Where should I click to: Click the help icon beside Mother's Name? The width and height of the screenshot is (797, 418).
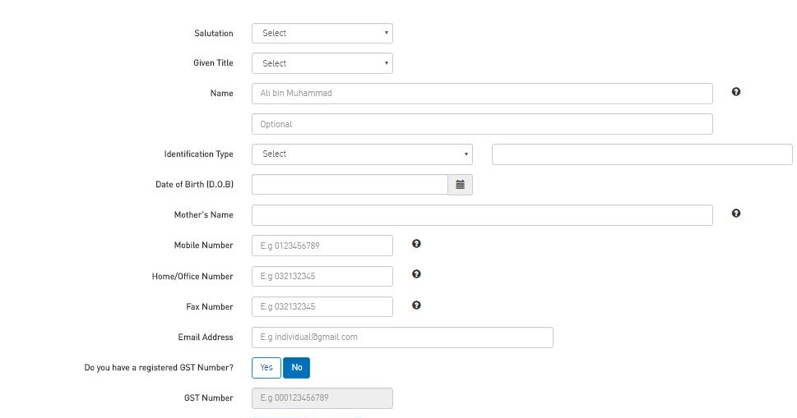point(735,214)
